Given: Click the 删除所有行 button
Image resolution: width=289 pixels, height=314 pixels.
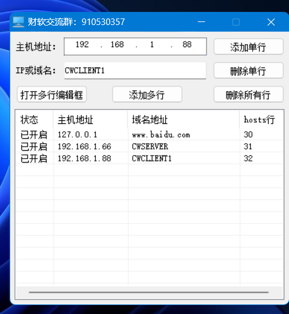Looking at the screenshot, I should (x=248, y=94).
